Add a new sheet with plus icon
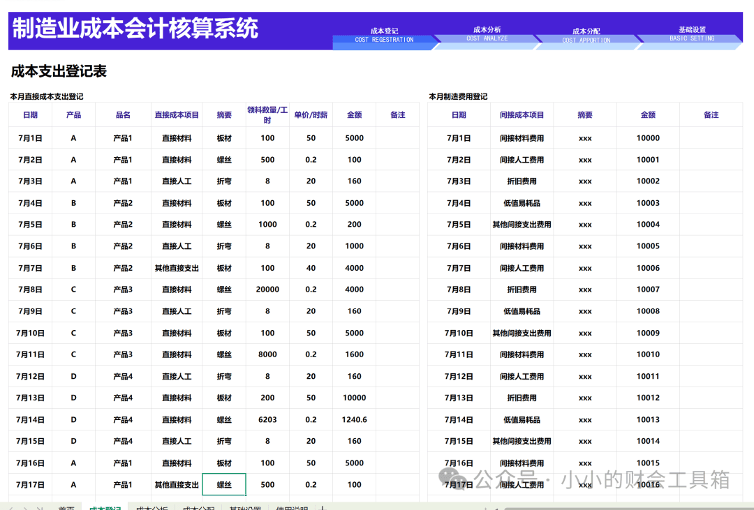 [x=323, y=508]
